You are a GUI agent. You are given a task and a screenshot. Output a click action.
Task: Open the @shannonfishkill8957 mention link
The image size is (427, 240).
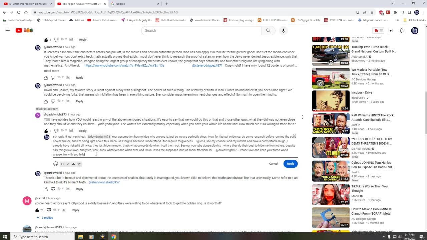104,182
